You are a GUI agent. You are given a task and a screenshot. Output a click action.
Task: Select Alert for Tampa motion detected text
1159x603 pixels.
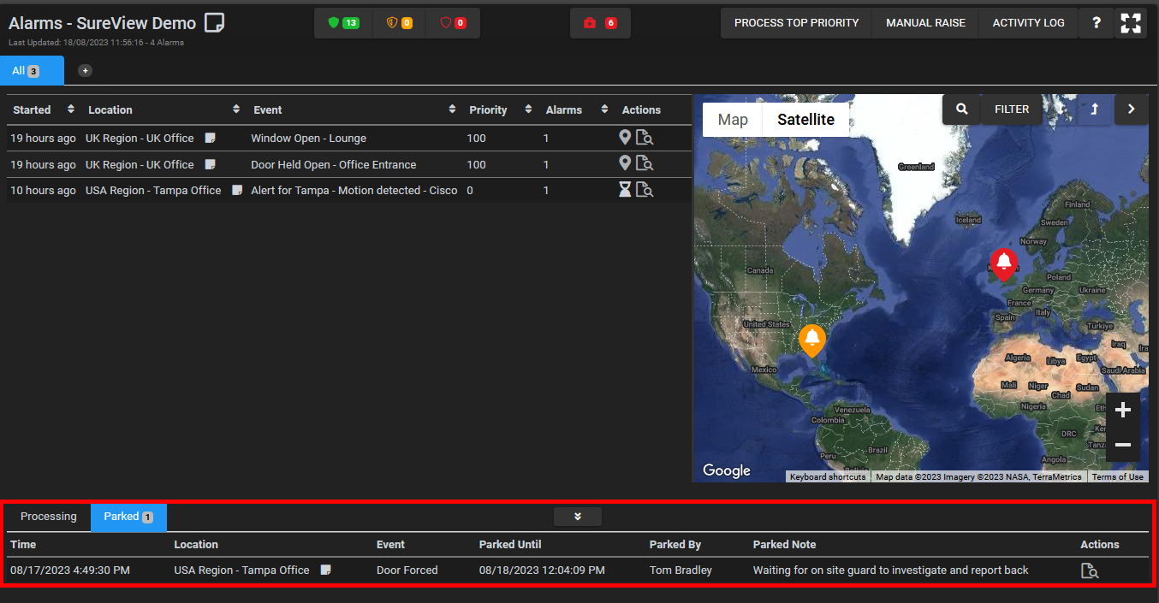[354, 191]
